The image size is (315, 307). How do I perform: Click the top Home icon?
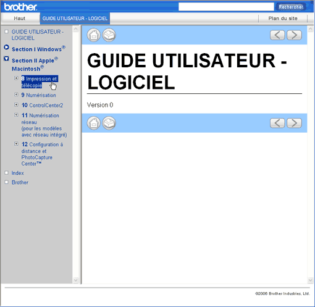94,35
